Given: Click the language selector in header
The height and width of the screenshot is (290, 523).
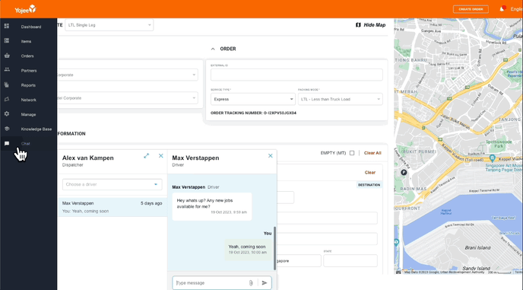Looking at the screenshot, I should pyautogui.click(x=516, y=9).
